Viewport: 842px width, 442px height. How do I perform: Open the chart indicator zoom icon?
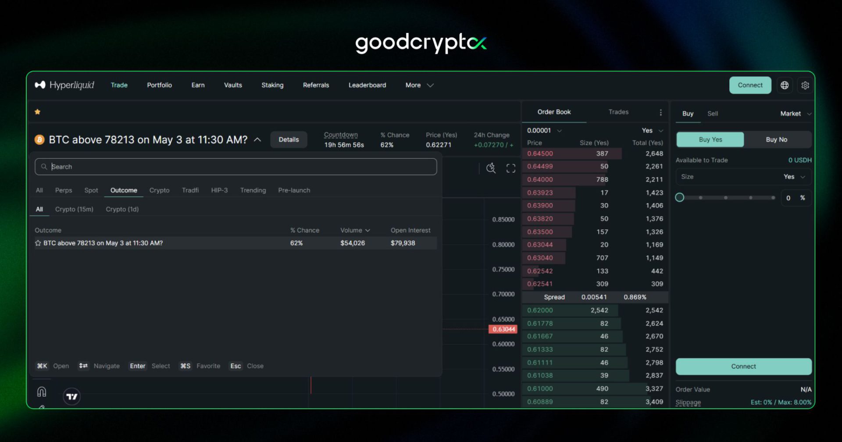491,168
